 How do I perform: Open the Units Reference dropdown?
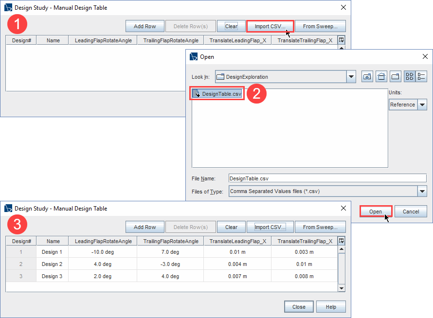[x=422, y=105]
